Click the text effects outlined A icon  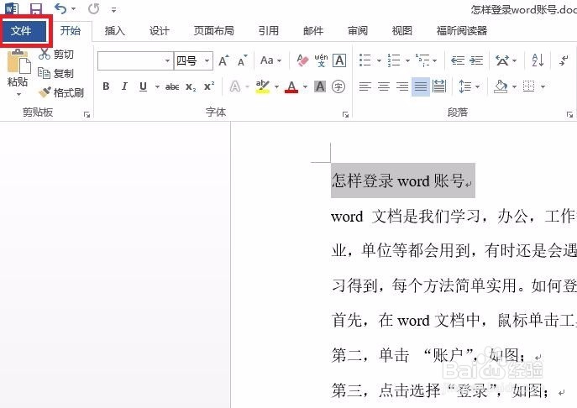[x=235, y=86]
